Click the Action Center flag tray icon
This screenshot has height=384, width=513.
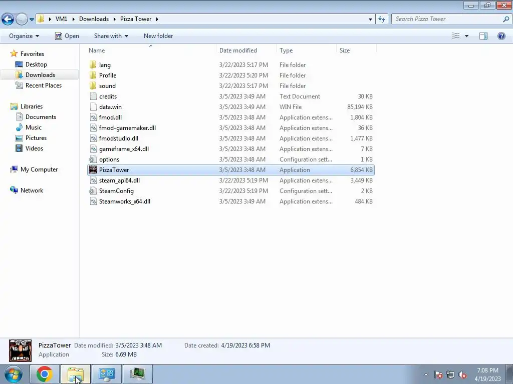pos(438,374)
